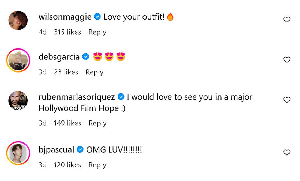See the 149 likes on rubenmariasoriquez's comment

pos(67,123)
